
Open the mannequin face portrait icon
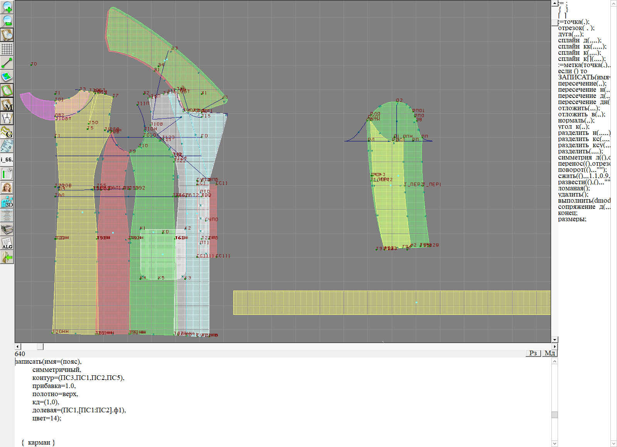point(7,188)
